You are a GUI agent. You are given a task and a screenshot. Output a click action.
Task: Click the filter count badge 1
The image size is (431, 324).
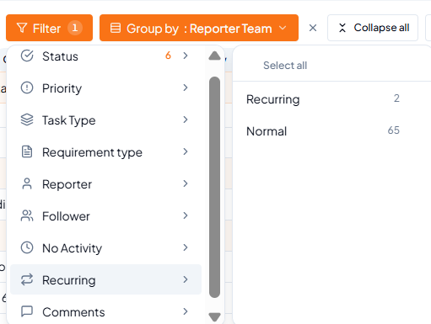tap(75, 28)
